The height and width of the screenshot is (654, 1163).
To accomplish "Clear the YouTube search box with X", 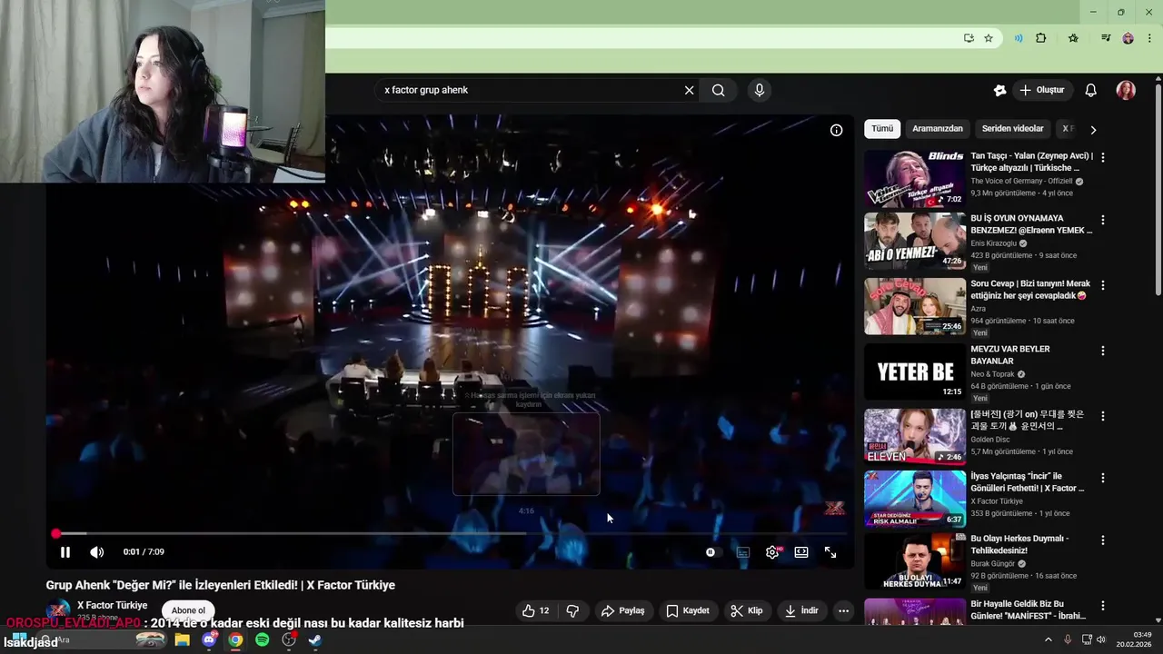I will (x=689, y=90).
